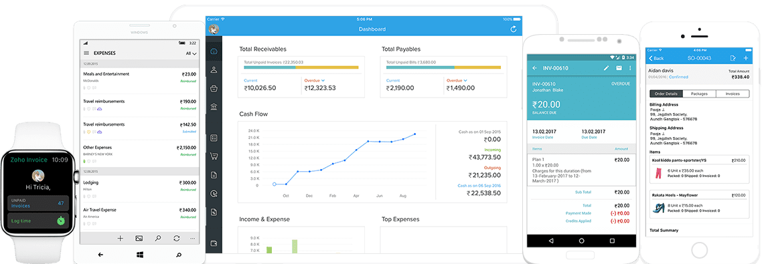The image size is (762, 264).
Task: Open the Lodging expense from Hilton
Action: coord(139,188)
